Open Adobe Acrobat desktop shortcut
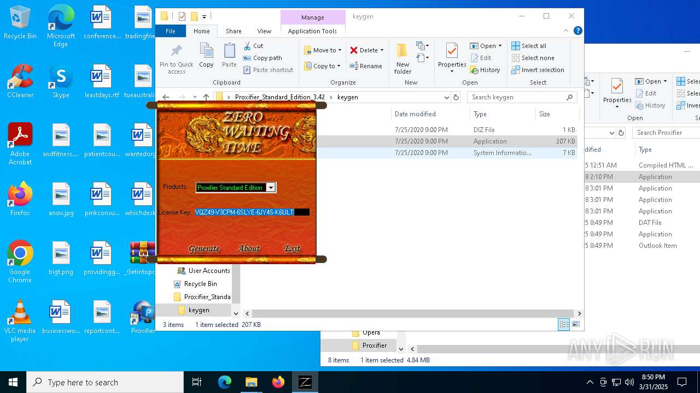 pos(20,144)
